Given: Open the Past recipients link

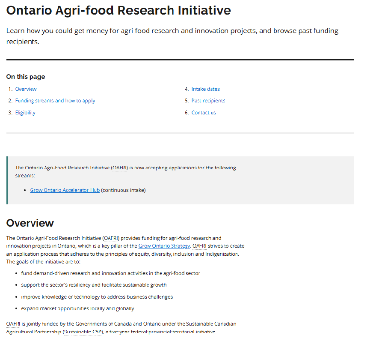Looking at the screenshot, I should (208, 101).
